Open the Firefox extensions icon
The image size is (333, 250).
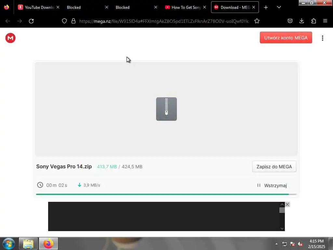pos(313,21)
